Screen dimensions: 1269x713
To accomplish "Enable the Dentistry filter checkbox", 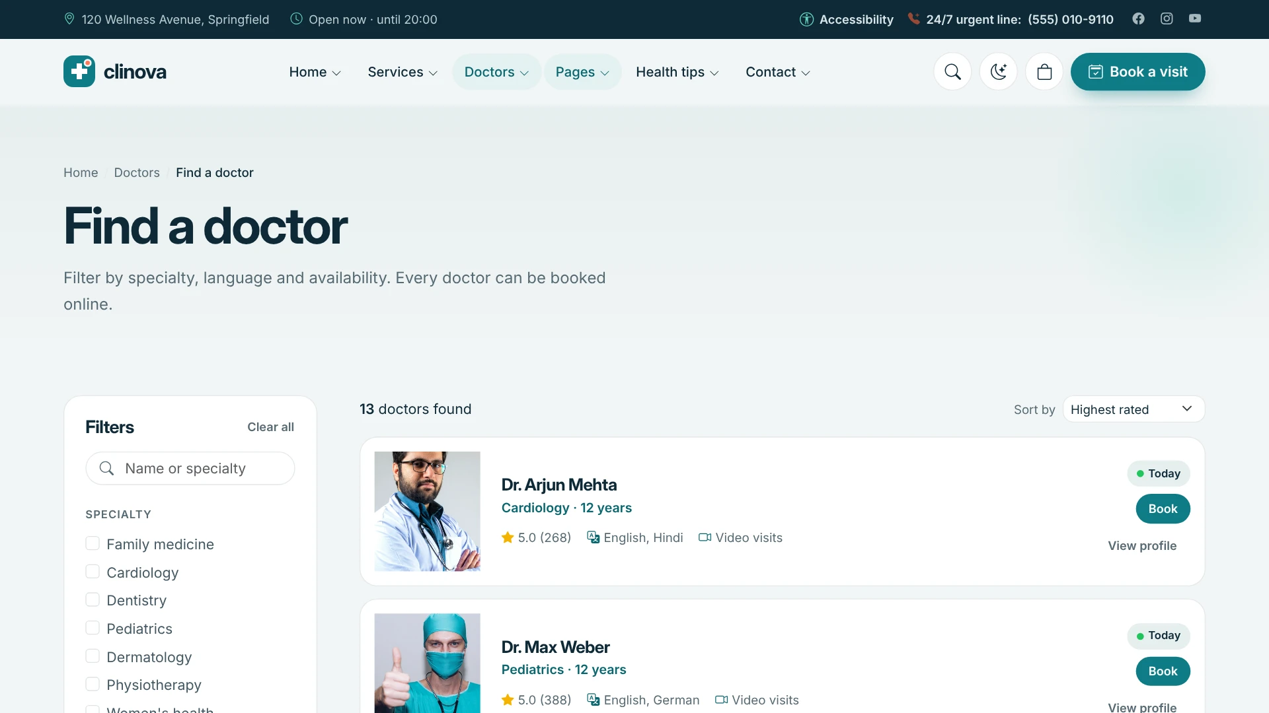I will [93, 599].
